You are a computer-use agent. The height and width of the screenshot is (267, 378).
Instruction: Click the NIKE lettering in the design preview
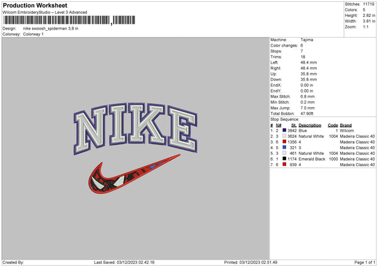pos(135,128)
